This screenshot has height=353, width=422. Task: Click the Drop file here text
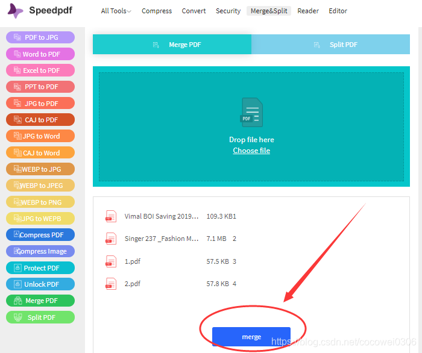251,140
